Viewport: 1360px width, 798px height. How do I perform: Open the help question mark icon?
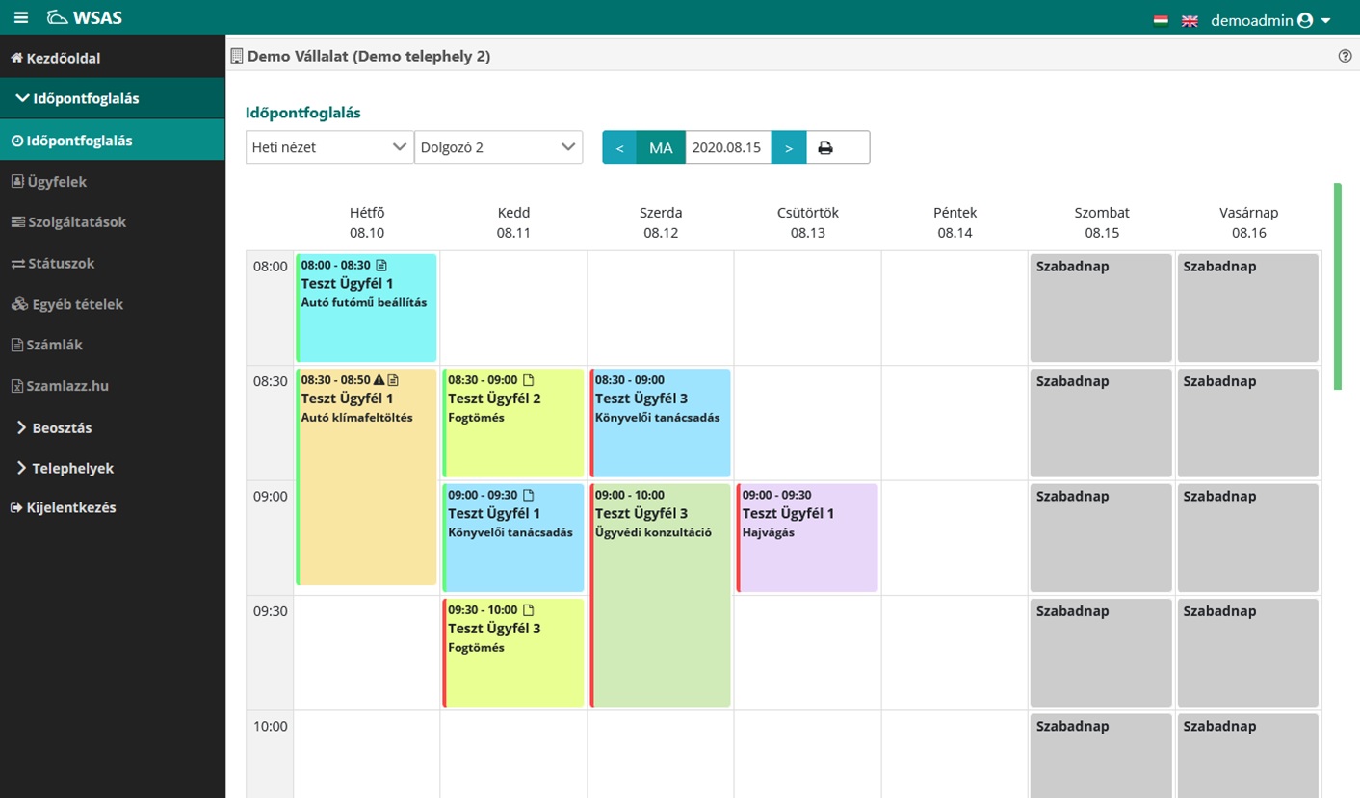1345,57
